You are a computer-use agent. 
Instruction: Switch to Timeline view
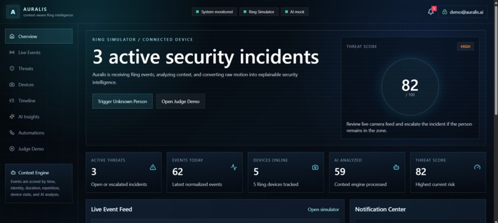(39, 101)
